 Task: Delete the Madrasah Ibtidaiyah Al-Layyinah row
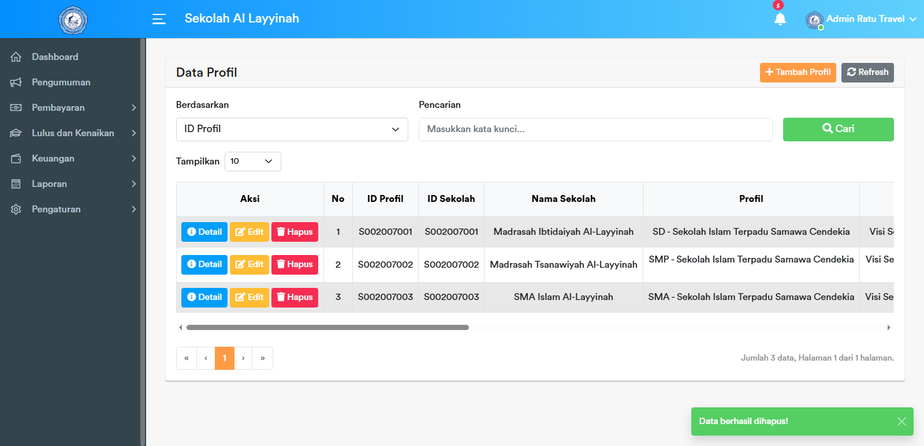coord(295,232)
